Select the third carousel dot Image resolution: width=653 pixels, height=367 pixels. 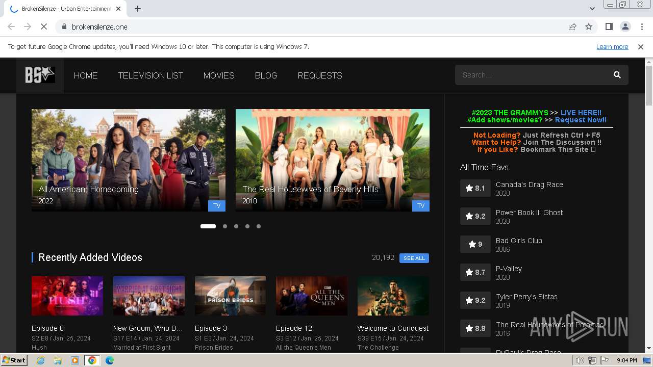pyautogui.click(x=236, y=226)
